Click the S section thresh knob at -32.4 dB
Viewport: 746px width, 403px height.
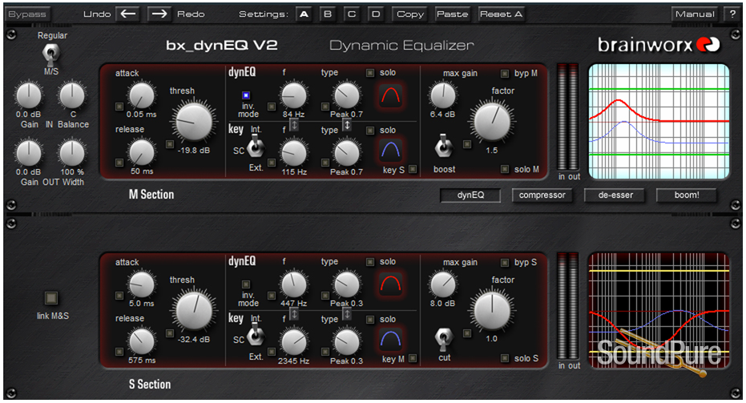point(194,311)
